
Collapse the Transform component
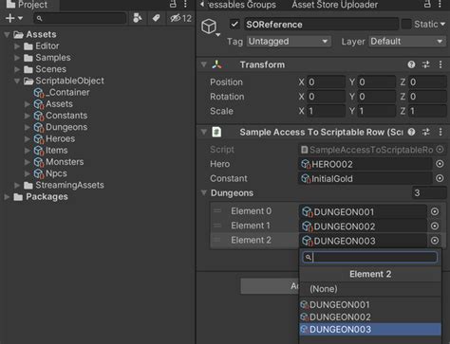204,64
